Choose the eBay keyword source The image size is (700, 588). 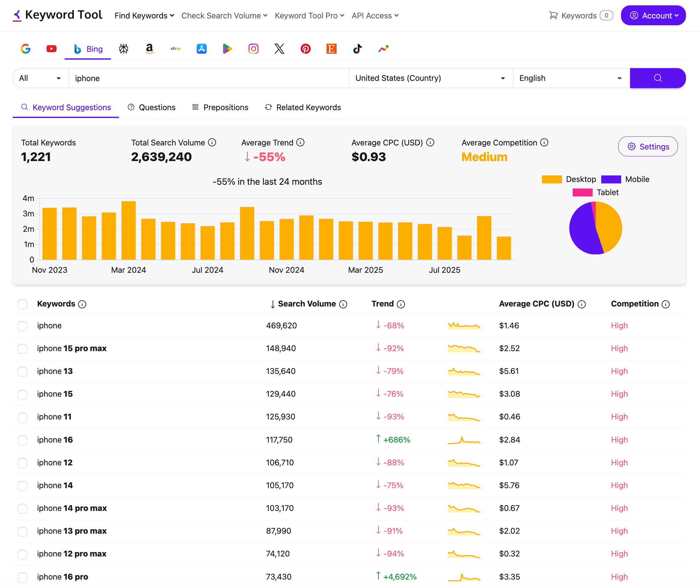[175, 49]
